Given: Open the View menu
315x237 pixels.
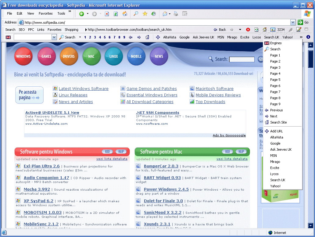Looking at the screenshot, I should point(30,13).
